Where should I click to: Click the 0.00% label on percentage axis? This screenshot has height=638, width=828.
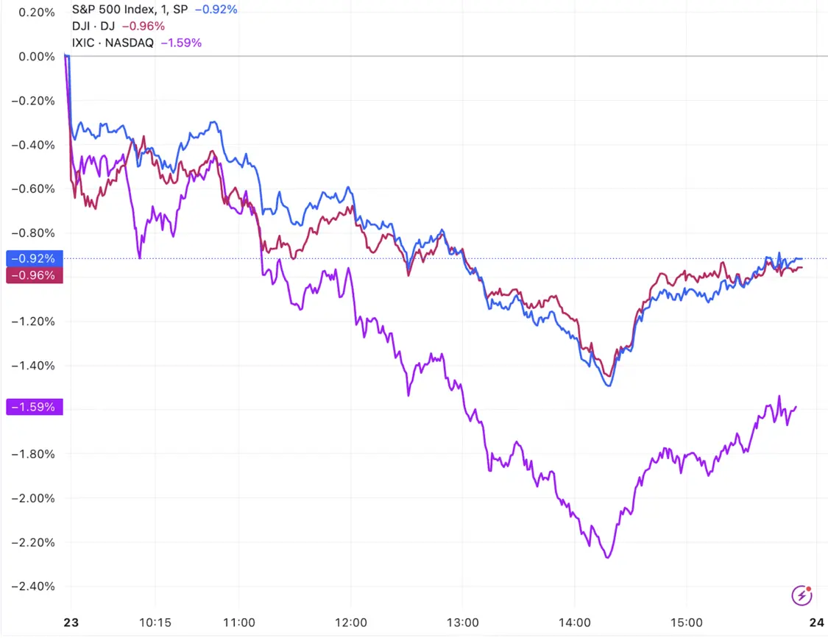coord(37,57)
